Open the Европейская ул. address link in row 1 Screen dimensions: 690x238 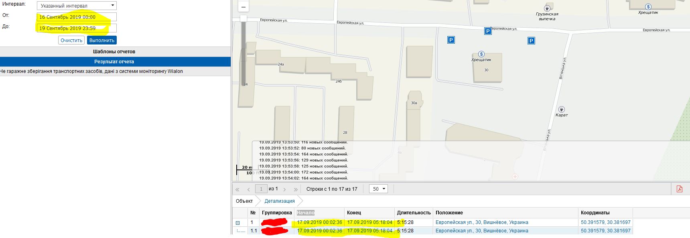(481, 222)
